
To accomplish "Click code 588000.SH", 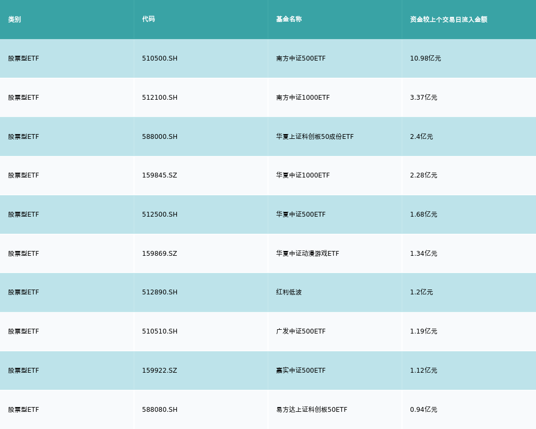I will (x=160, y=137).
